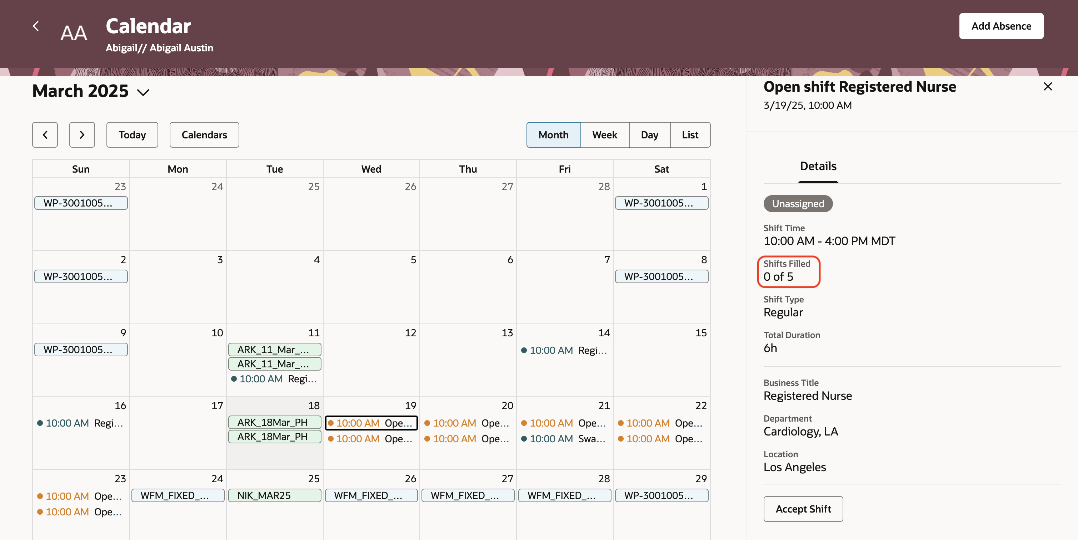Screen dimensions: 1078x540
Task: Open the 10:00 AM Regi shift on March 14
Action: pos(564,350)
